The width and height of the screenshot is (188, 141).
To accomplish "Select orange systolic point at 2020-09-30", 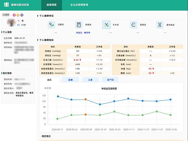I will tap(86, 99).
